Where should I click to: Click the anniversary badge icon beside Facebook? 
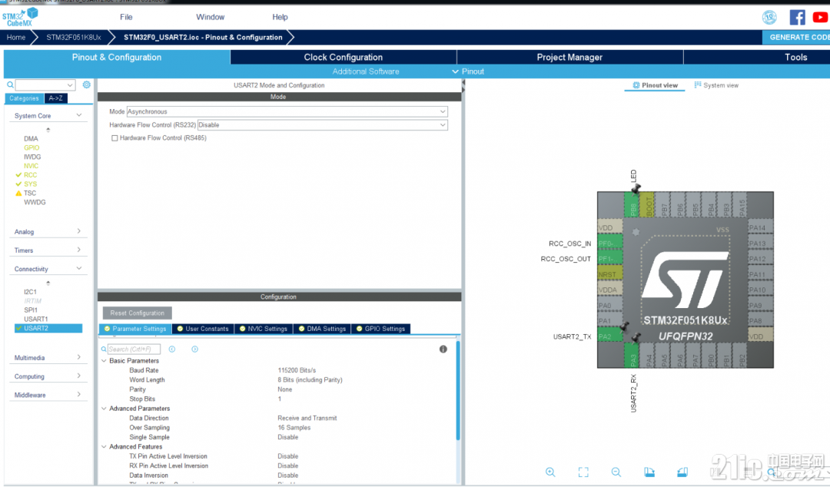pos(769,18)
